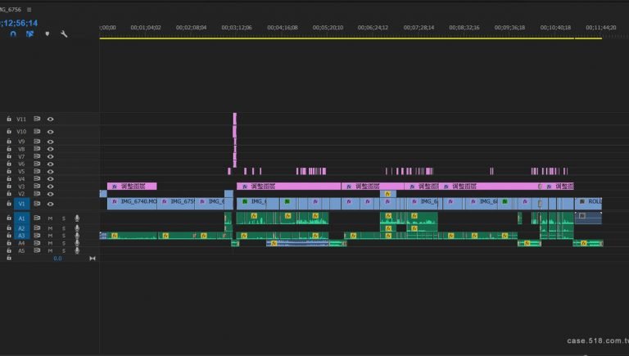Click the V1 track target button
The image size is (629, 356).
(22, 203)
